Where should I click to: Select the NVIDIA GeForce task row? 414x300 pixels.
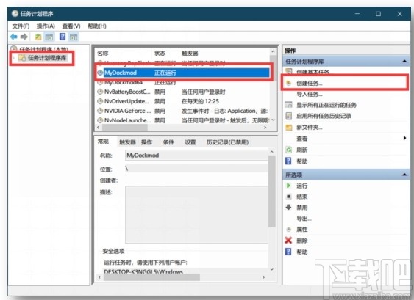point(183,111)
